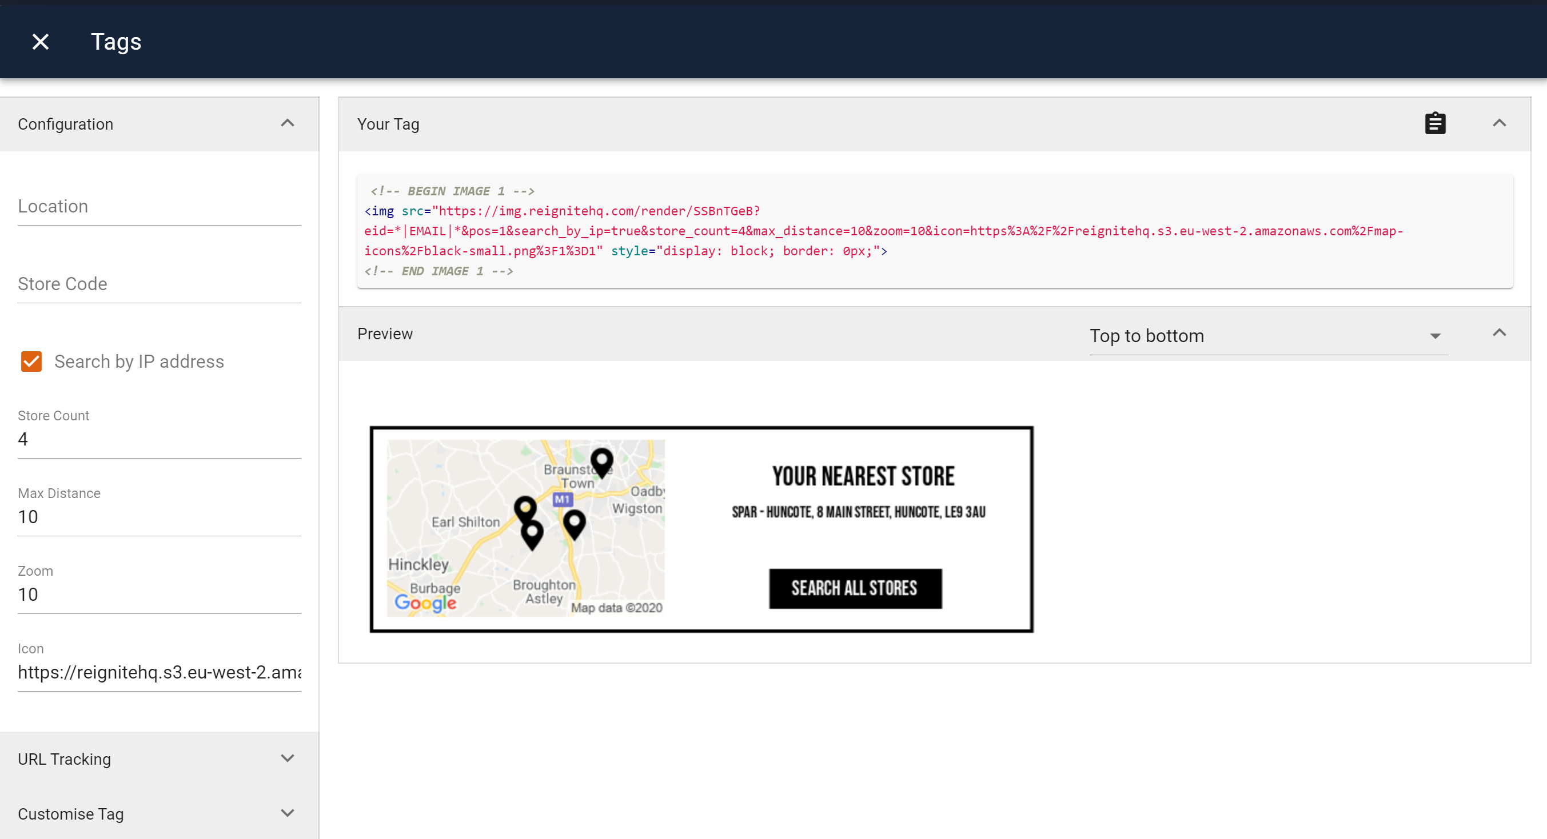The height and width of the screenshot is (839, 1547).
Task: Open the Top to bottom dropdown
Action: coord(1269,336)
